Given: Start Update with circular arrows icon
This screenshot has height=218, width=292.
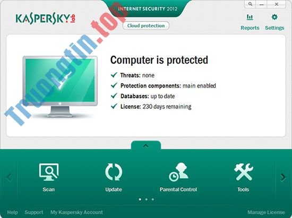Looking at the screenshot, I should point(114,172).
